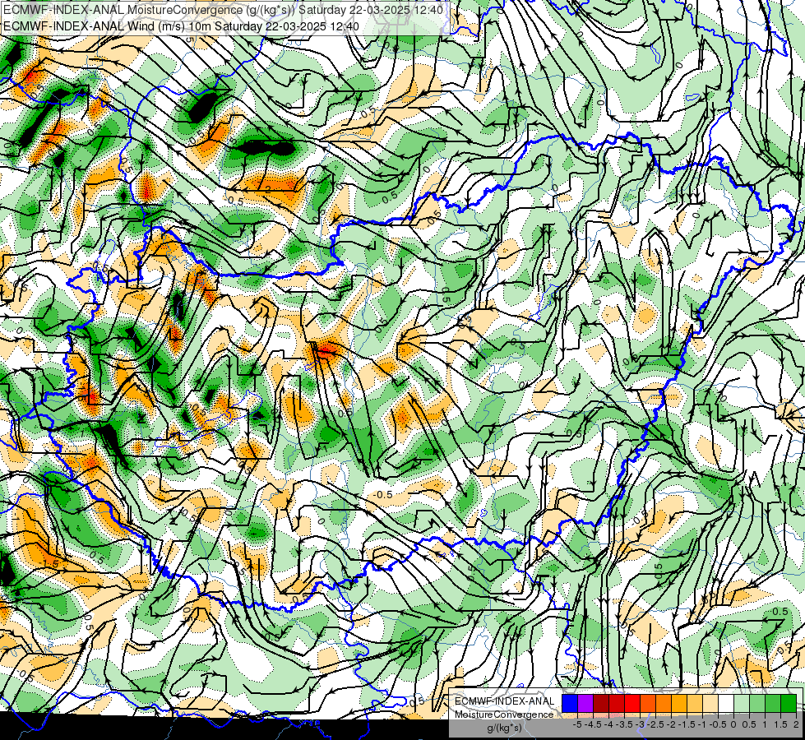Click the amber swatch between -2 and -1.5
Image resolution: width=805 pixels, height=740 pixels.
click(x=679, y=704)
